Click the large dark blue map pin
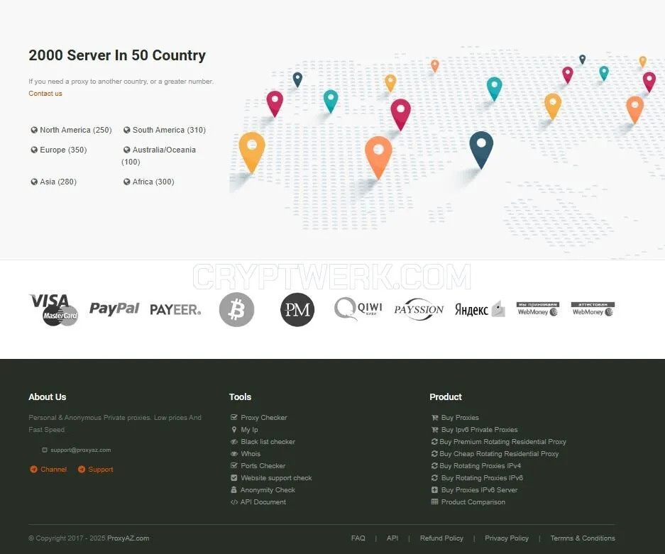 [481, 150]
